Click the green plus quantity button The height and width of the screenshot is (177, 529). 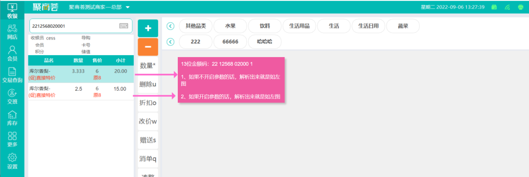[x=148, y=28]
